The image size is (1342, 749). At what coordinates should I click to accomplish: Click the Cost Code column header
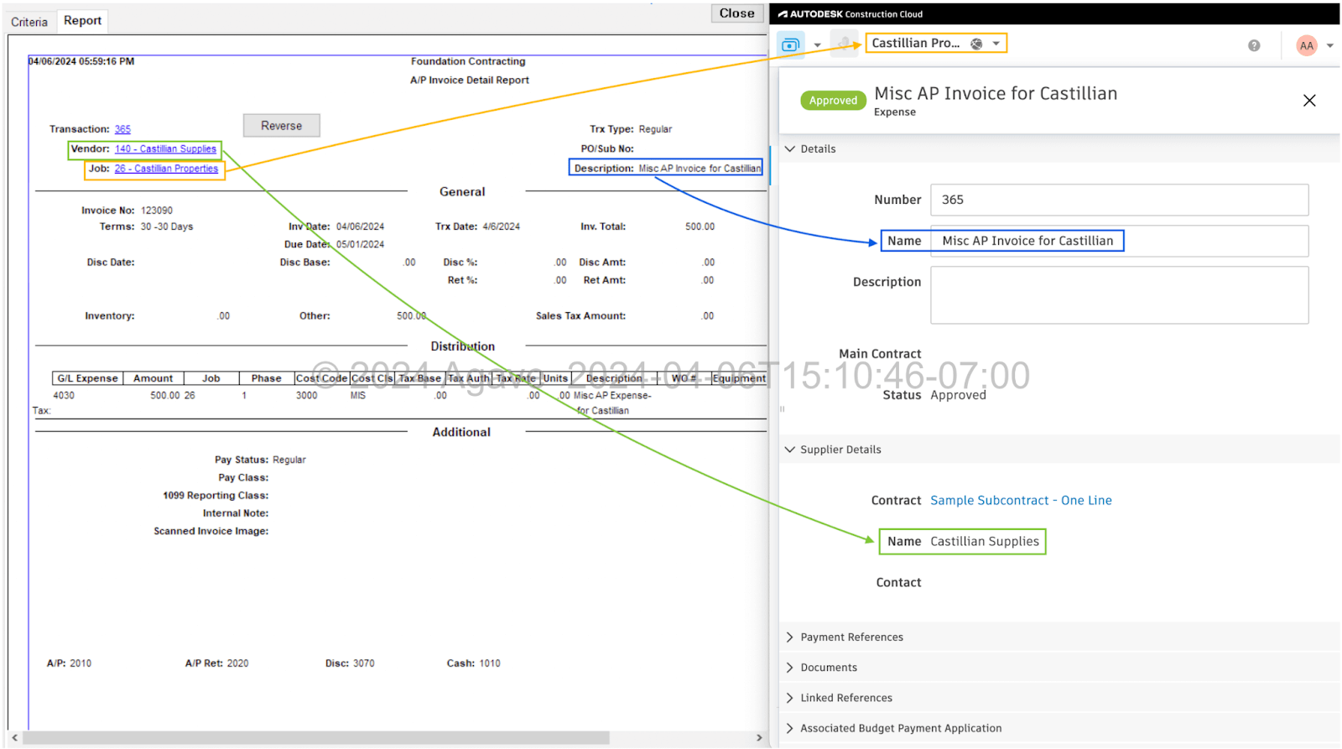coord(321,378)
